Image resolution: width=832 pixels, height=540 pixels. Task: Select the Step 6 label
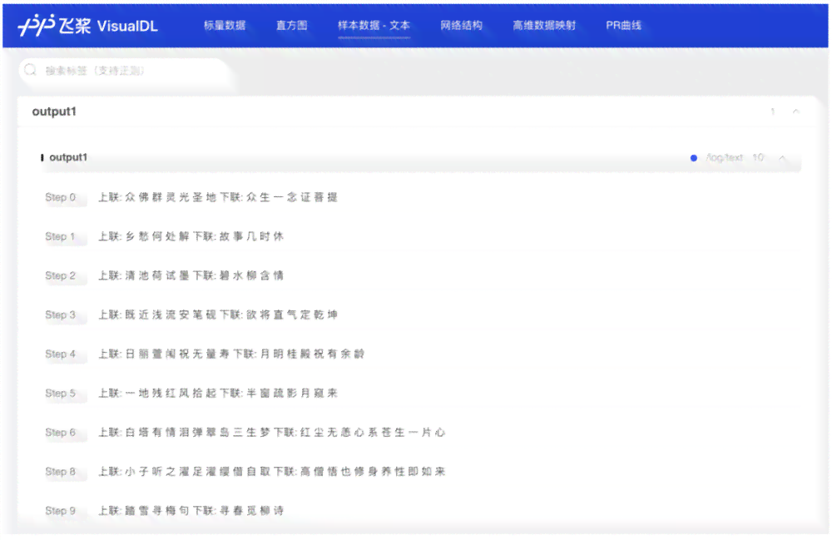[61, 433]
